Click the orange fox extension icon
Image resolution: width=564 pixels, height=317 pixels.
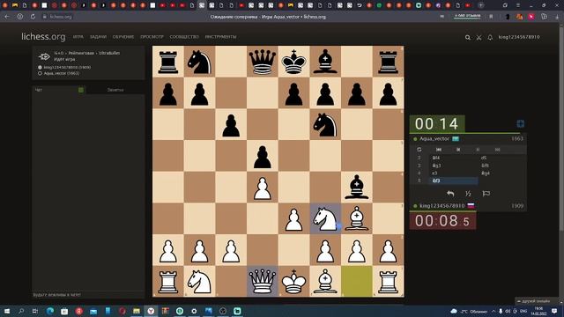(x=519, y=17)
